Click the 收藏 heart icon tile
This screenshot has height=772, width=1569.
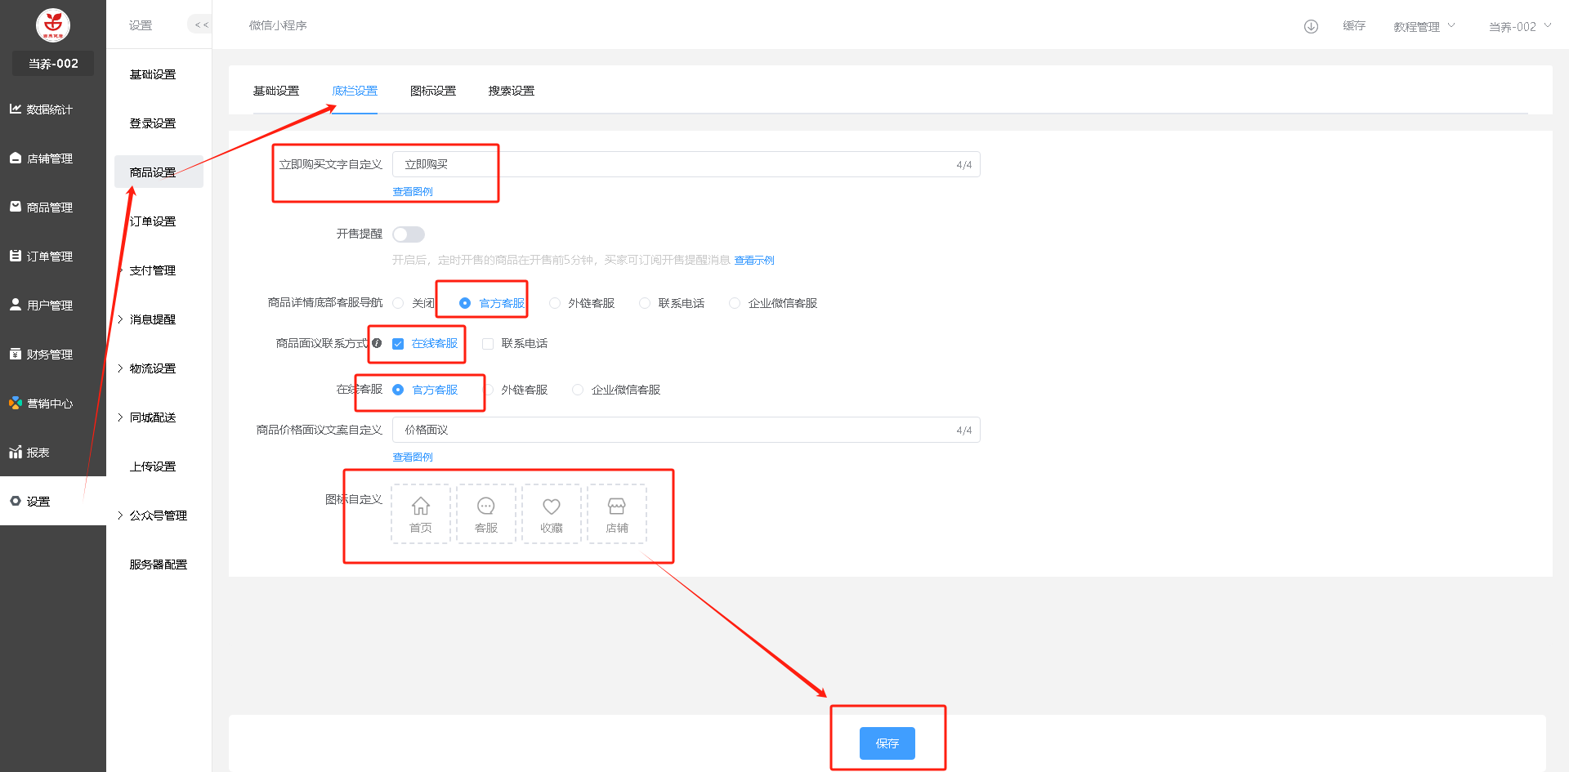tap(552, 514)
